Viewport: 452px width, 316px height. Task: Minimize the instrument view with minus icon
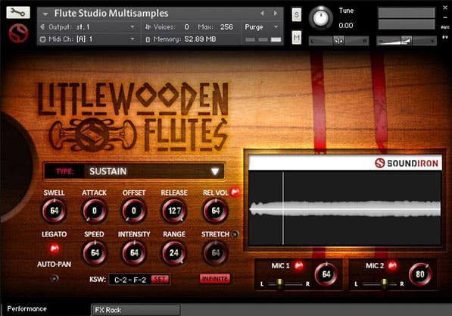(445, 17)
